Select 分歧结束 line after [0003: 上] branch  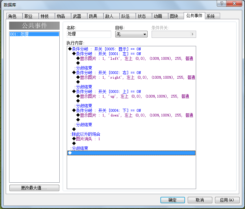(x=131, y=106)
